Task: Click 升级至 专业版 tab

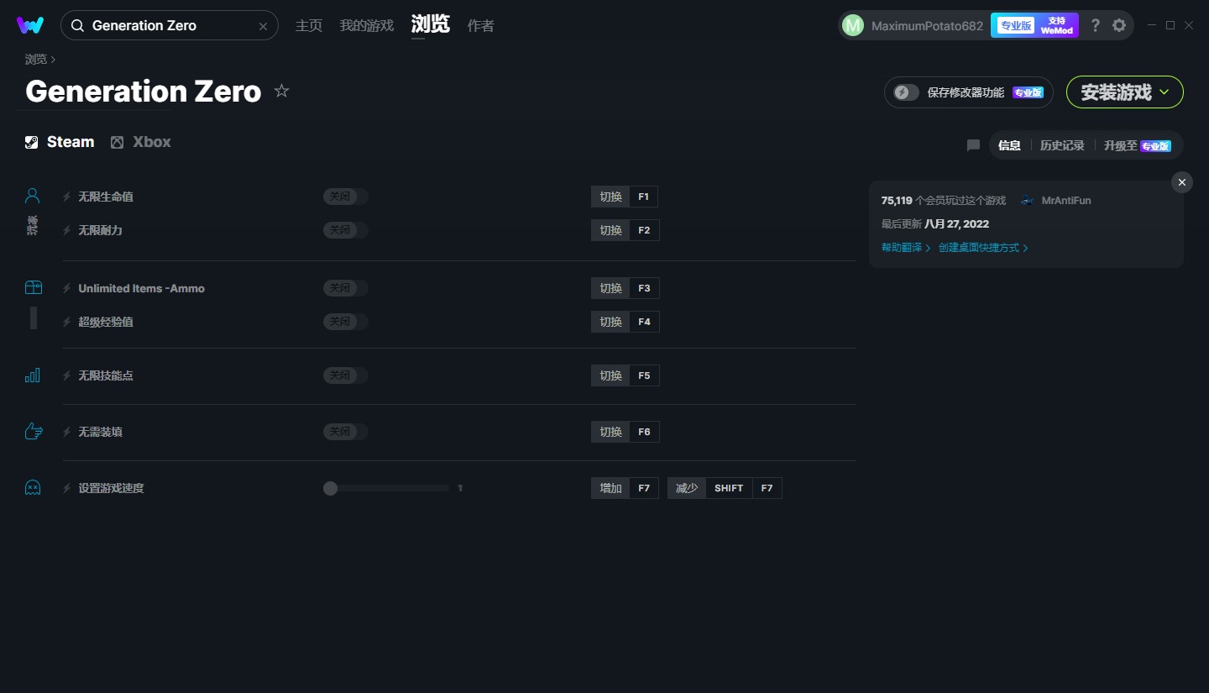Action: (x=1138, y=145)
